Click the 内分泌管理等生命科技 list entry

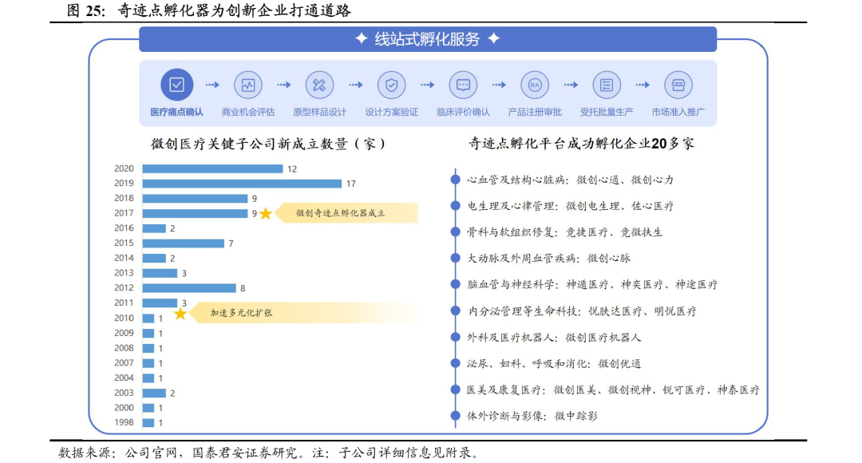(582, 311)
